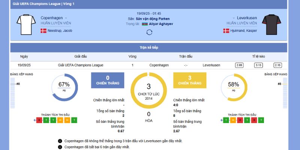
Task: Click the Danish flag beside Neestrup, Jacob
Action: click(43, 30)
